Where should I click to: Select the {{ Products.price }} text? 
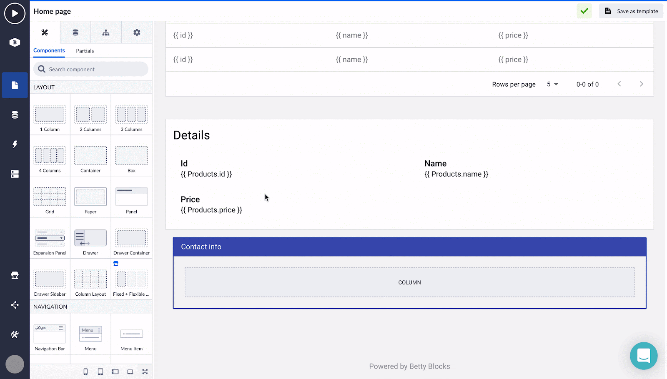point(211,210)
